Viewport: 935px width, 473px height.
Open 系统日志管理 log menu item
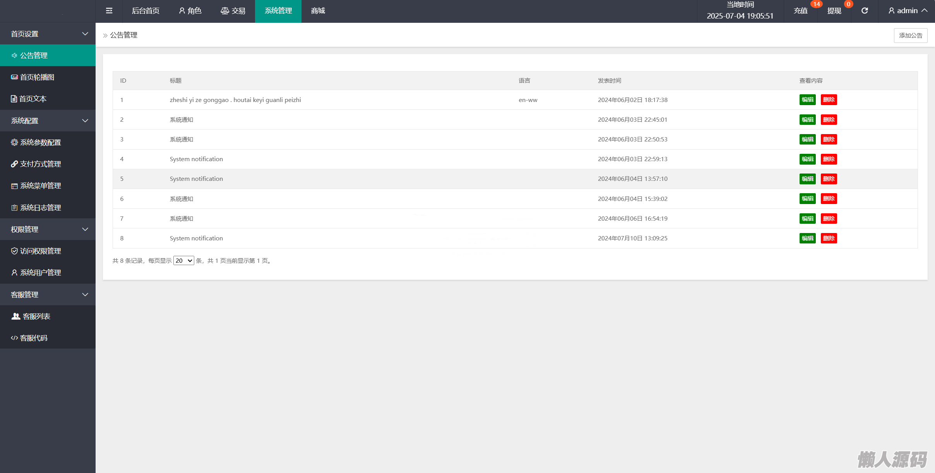click(40, 208)
